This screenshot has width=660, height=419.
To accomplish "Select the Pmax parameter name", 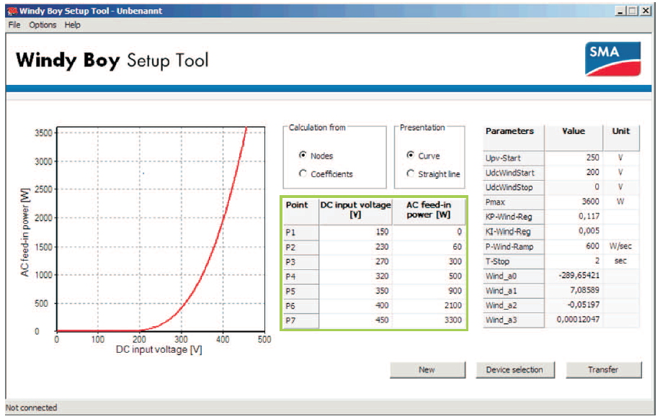I will click(x=514, y=202).
